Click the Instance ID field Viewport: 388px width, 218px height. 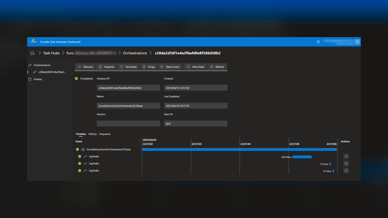[x=128, y=88]
